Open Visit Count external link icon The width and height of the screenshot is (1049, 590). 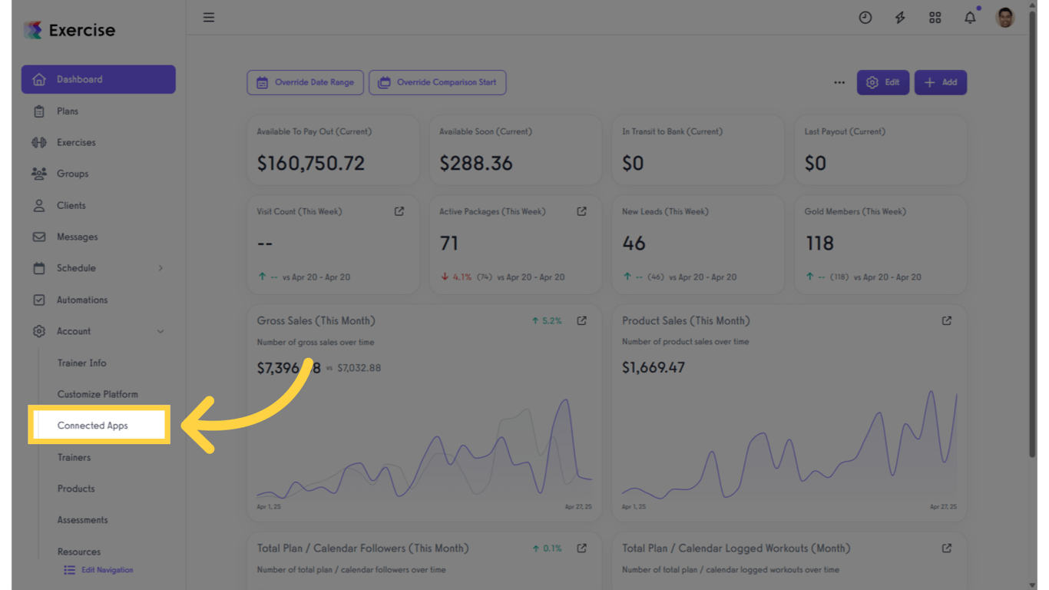point(399,211)
